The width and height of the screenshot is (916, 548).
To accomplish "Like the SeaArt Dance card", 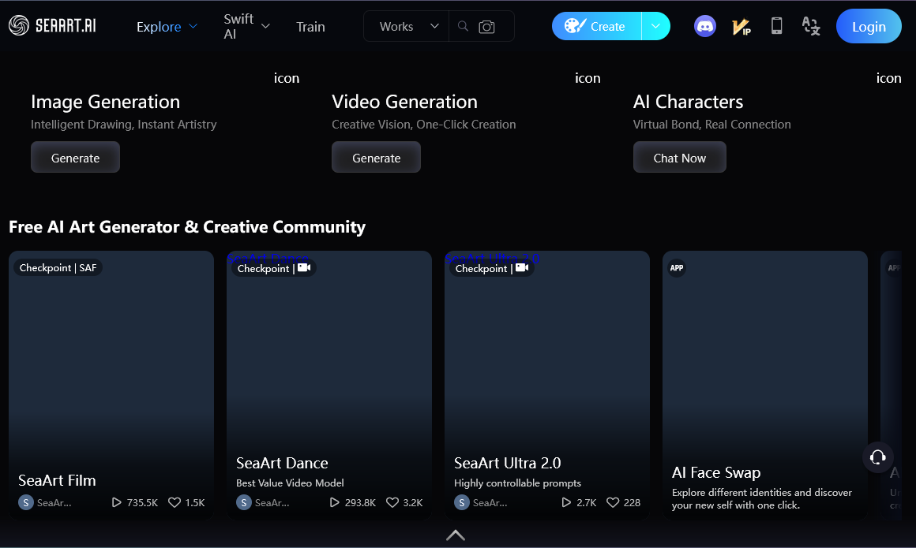I will pyautogui.click(x=392, y=502).
